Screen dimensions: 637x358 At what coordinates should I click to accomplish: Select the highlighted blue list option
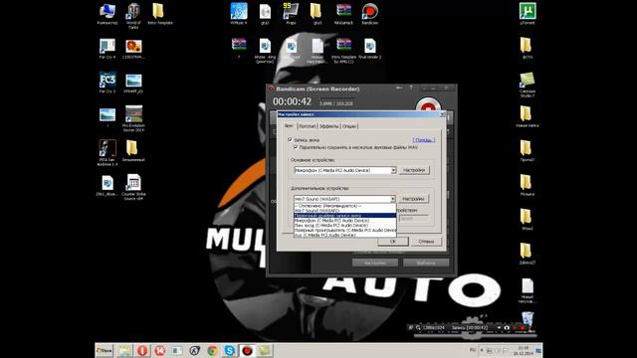pyautogui.click(x=344, y=216)
